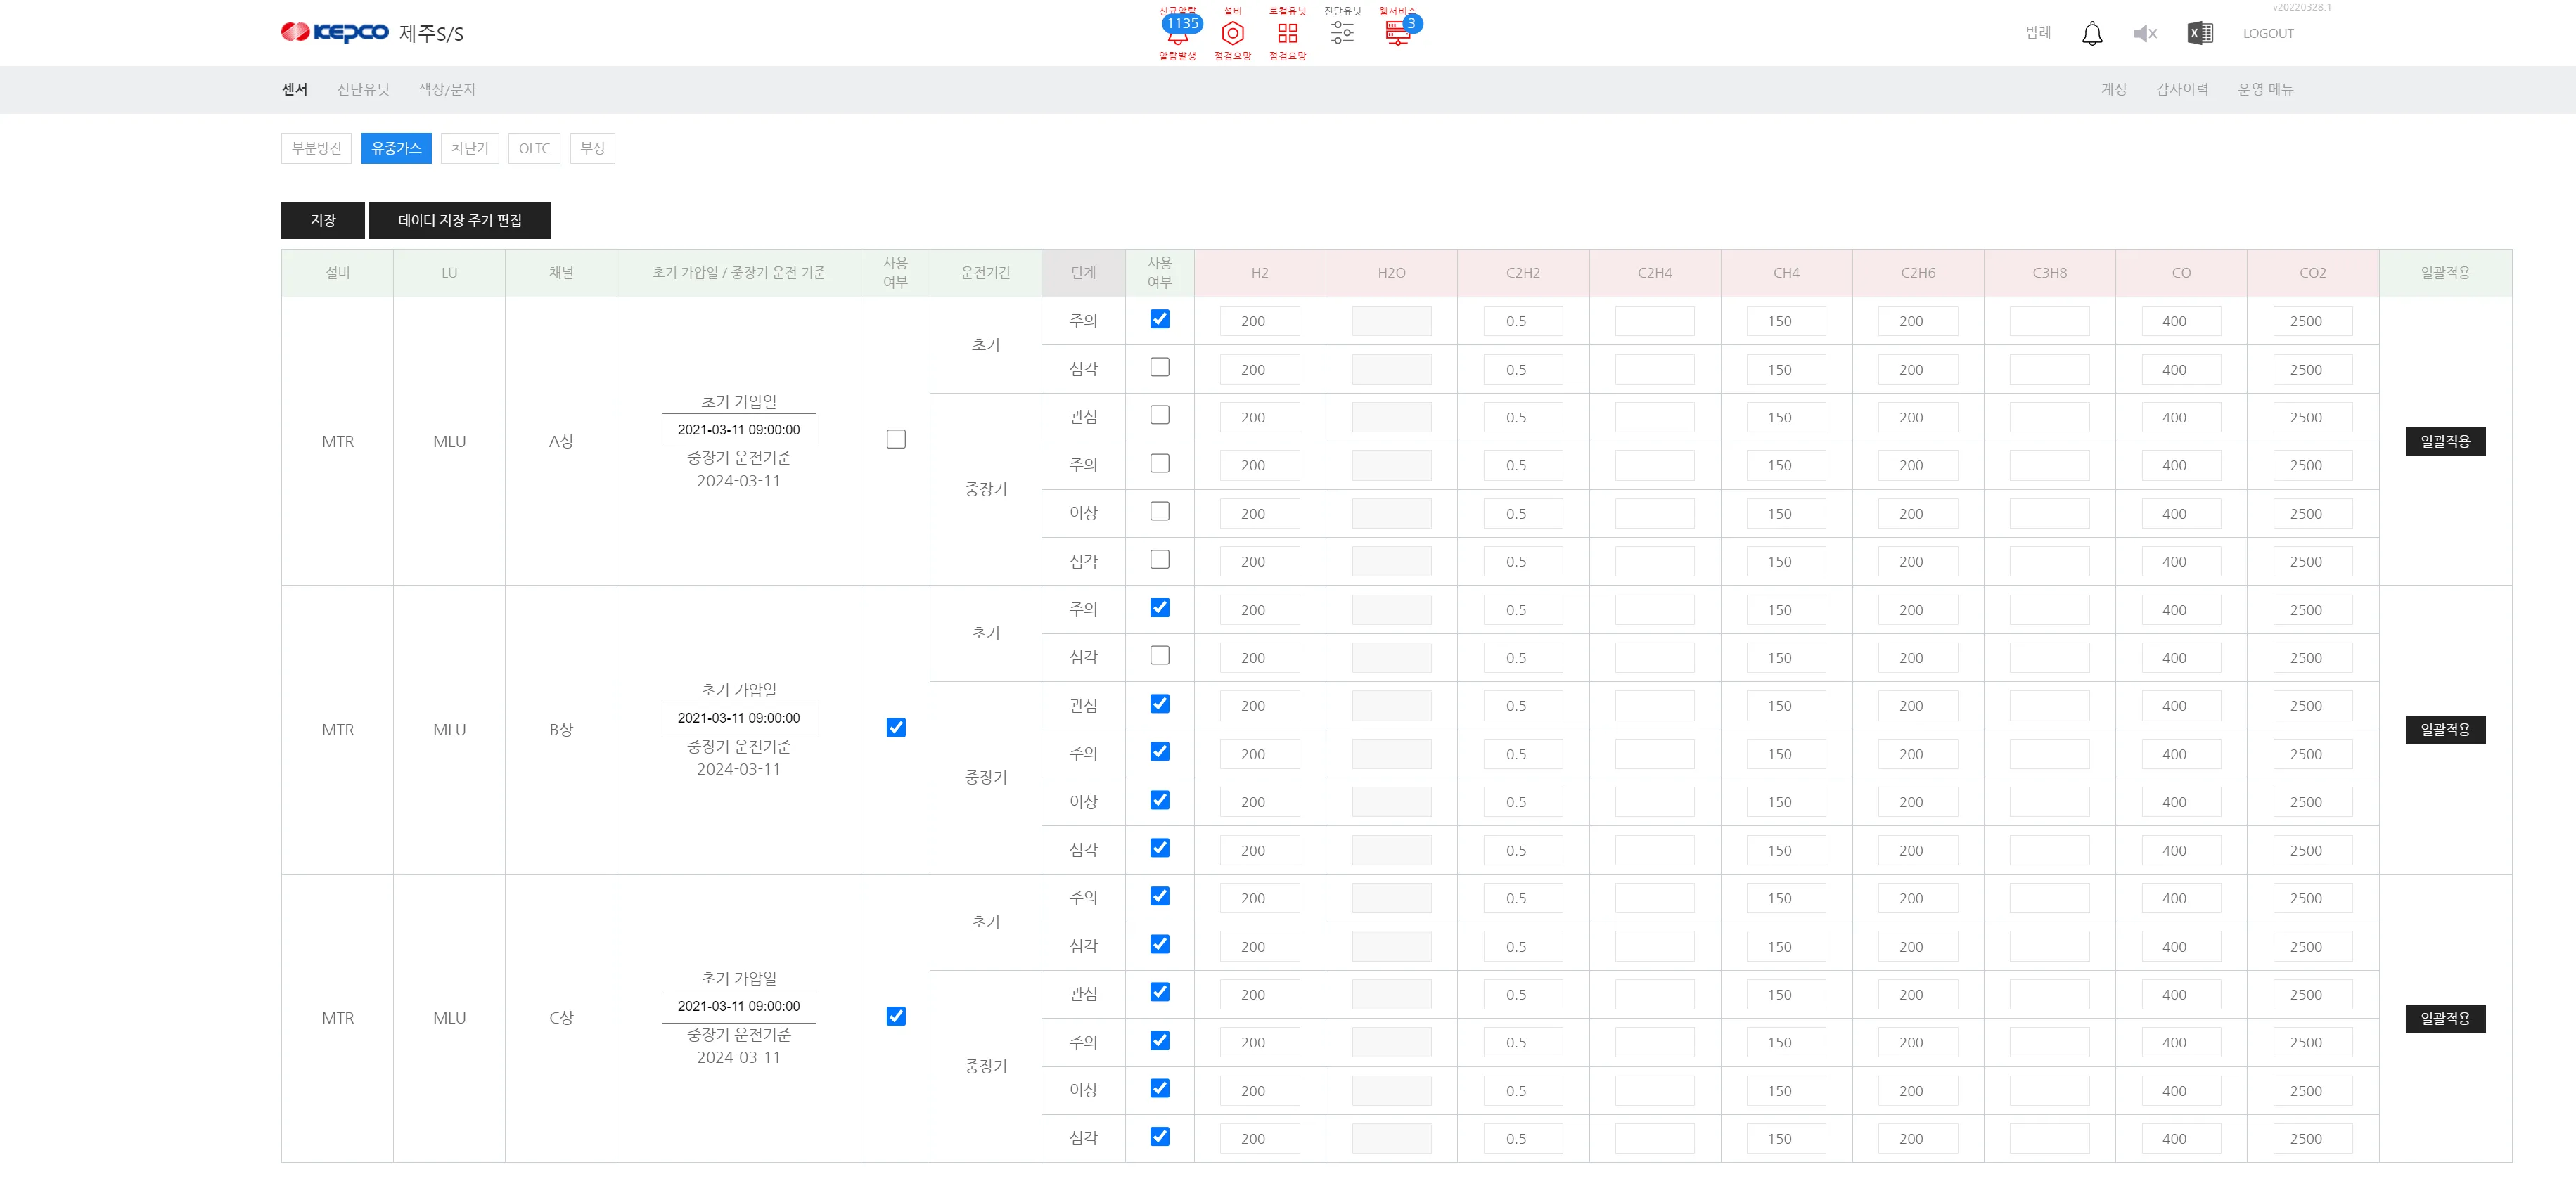Image resolution: width=2576 pixels, height=1200 pixels.
Task: Open the 색상/문자 menu
Action: click(x=447, y=89)
